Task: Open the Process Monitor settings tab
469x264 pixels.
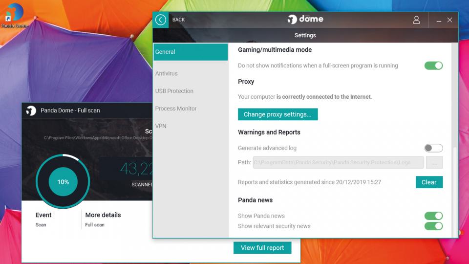Action: pos(175,109)
